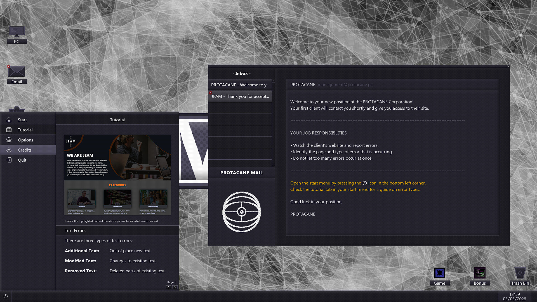Click the inbox scrollbar down arrow
537x302 pixels.
pos(273,166)
